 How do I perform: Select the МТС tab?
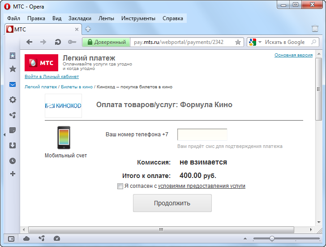click(x=43, y=29)
